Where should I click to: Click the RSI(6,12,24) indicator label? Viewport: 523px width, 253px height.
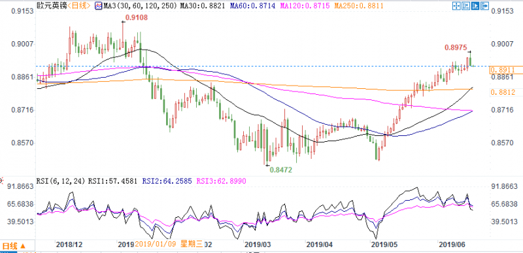(61, 181)
